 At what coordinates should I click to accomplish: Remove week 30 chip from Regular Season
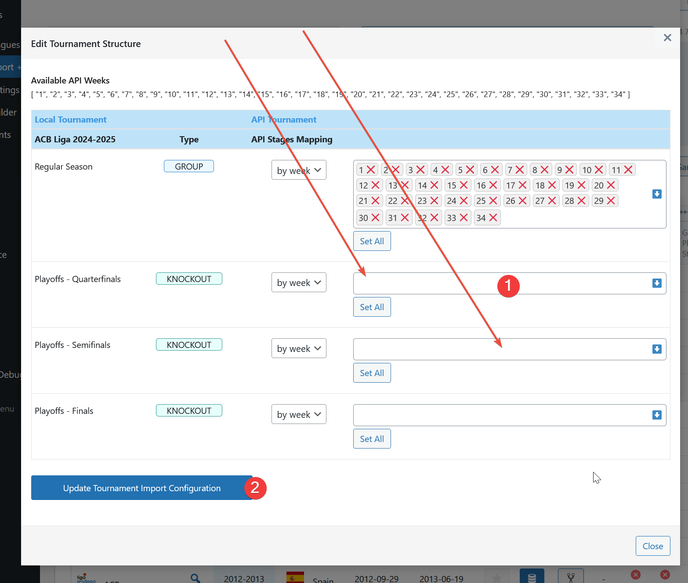tap(375, 217)
